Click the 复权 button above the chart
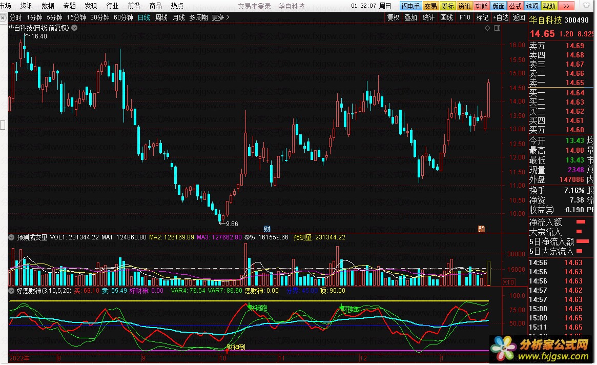 pos(394,17)
